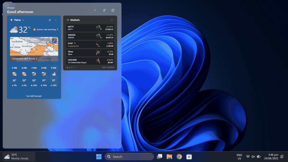This screenshot has width=288, height=162.
Task: Open the USD/INR market row
Action: click(x=90, y=61)
